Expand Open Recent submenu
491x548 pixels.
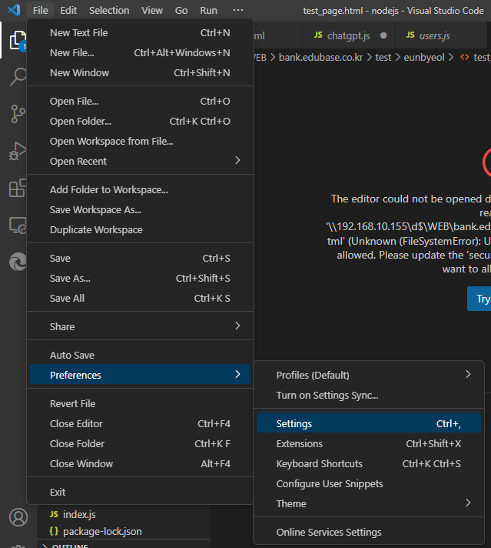[x=140, y=161]
